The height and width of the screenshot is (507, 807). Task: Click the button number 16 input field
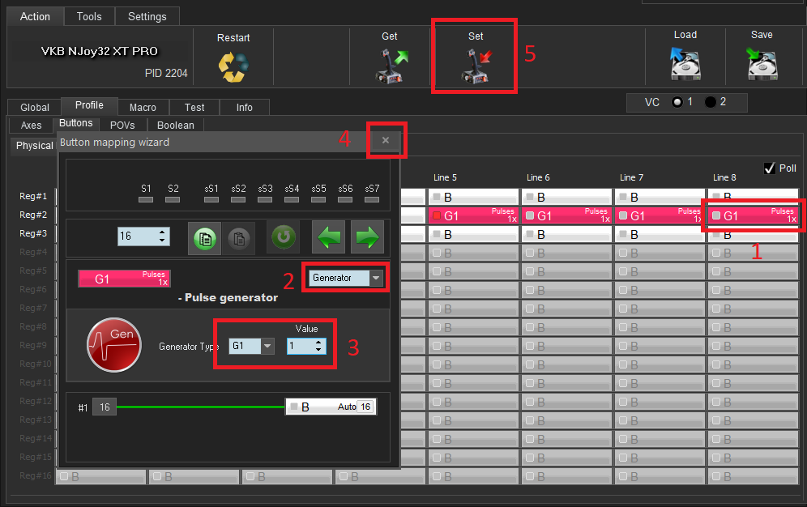pyautogui.click(x=134, y=236)
